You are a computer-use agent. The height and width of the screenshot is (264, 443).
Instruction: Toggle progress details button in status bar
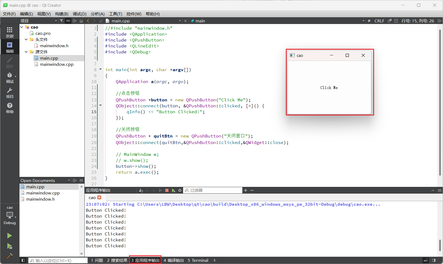pos(426,260)
